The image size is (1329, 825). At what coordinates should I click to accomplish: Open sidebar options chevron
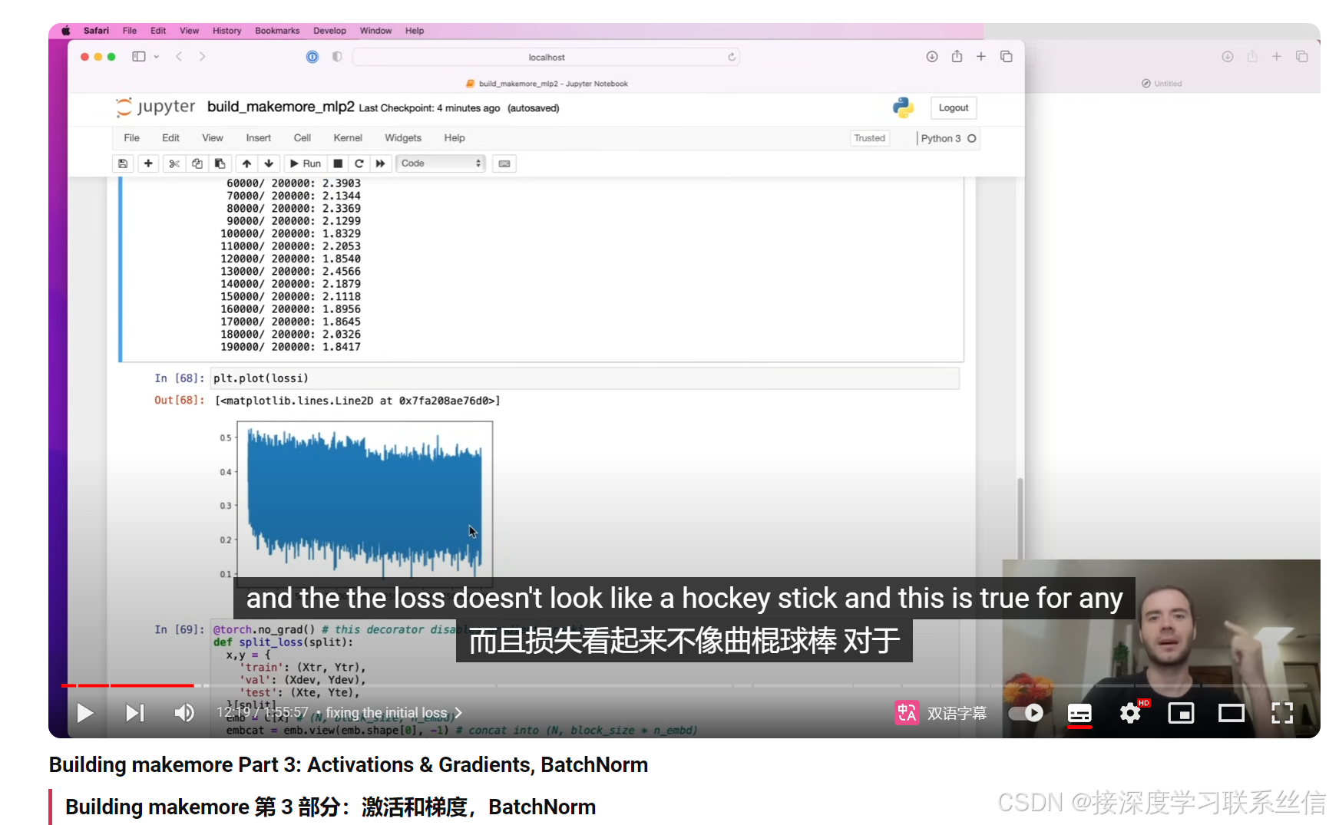[156, 57]
